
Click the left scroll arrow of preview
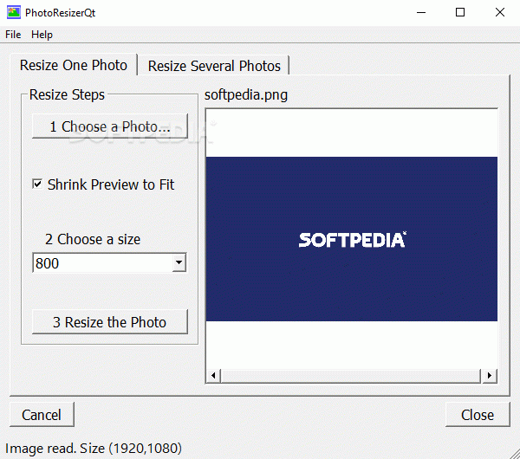click(x=213, y=376)
